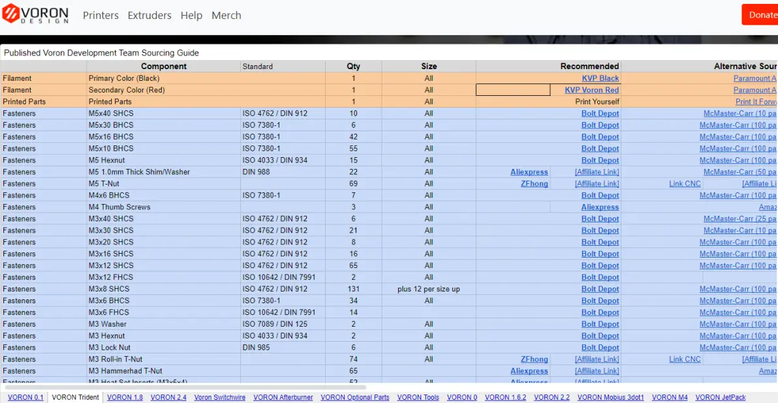
Task: Select the quantity 131 cell
Action: click(353, 289)
